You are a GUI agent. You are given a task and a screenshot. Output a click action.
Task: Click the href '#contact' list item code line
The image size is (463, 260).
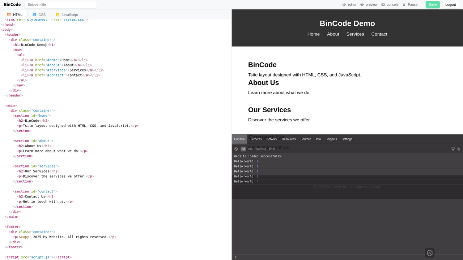60,75
